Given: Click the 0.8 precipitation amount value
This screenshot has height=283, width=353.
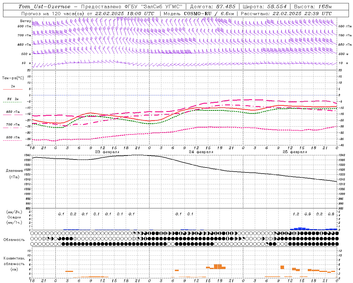Looking at the screenshot, I should click(331, 214).
